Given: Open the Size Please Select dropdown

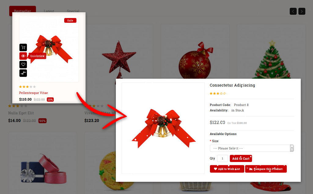Looking at the screenshot, I should (252, 148).
